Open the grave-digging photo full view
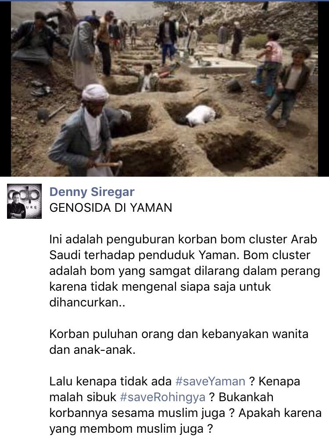This screenshot has height=438, width=329. pyautogui.click(x=164, y=89)
